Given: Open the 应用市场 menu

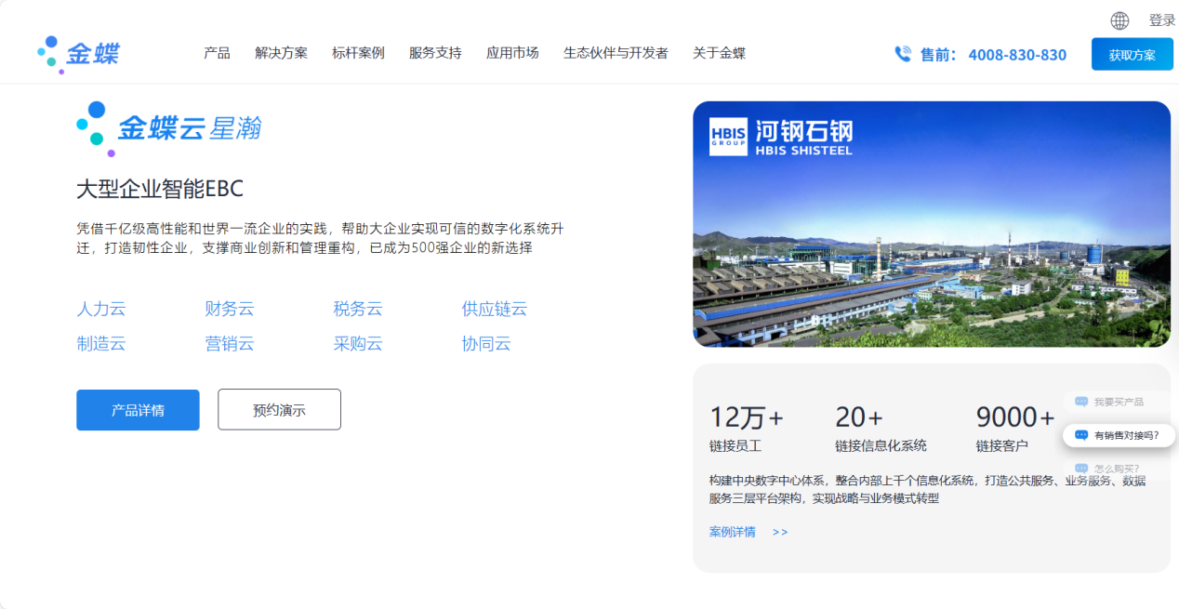Looking at the screenshot, I should tap(512, 53).
